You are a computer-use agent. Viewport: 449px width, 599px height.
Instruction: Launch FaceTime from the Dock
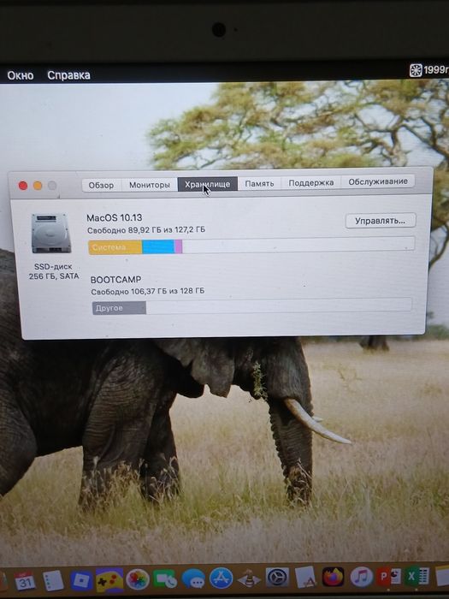coord(165,579)
